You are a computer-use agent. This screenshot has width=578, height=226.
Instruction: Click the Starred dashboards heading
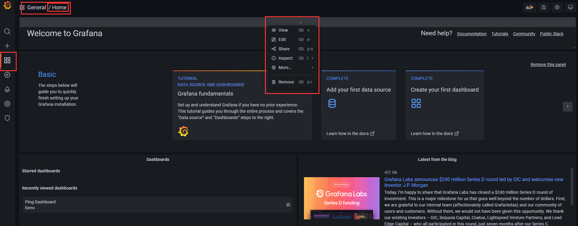41,171
